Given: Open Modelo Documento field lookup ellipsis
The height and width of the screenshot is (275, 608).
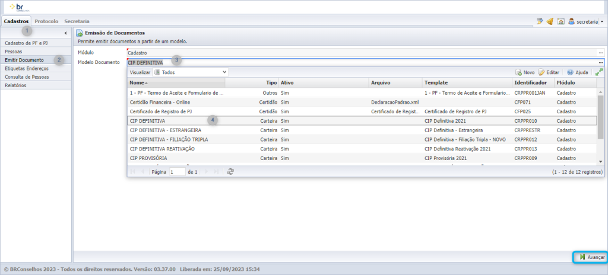Looking at the screenshot, I should 601,62.
